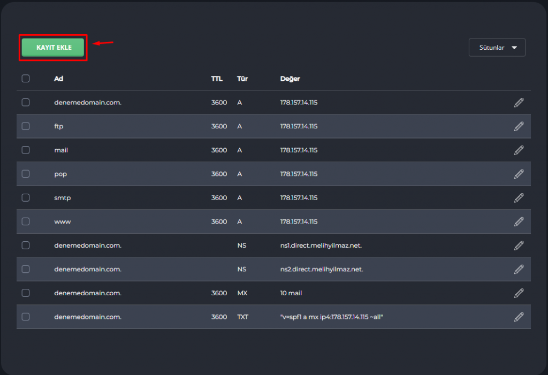Sort by the Tür column header
This screenshot has width=548, height=375.
coord(242,79)
